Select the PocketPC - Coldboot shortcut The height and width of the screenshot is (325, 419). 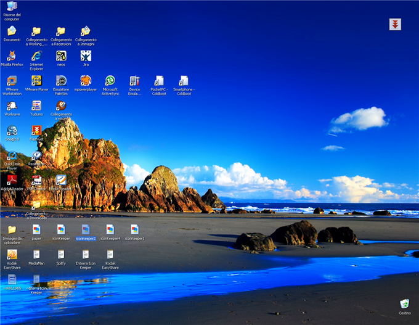click(159, 81)
